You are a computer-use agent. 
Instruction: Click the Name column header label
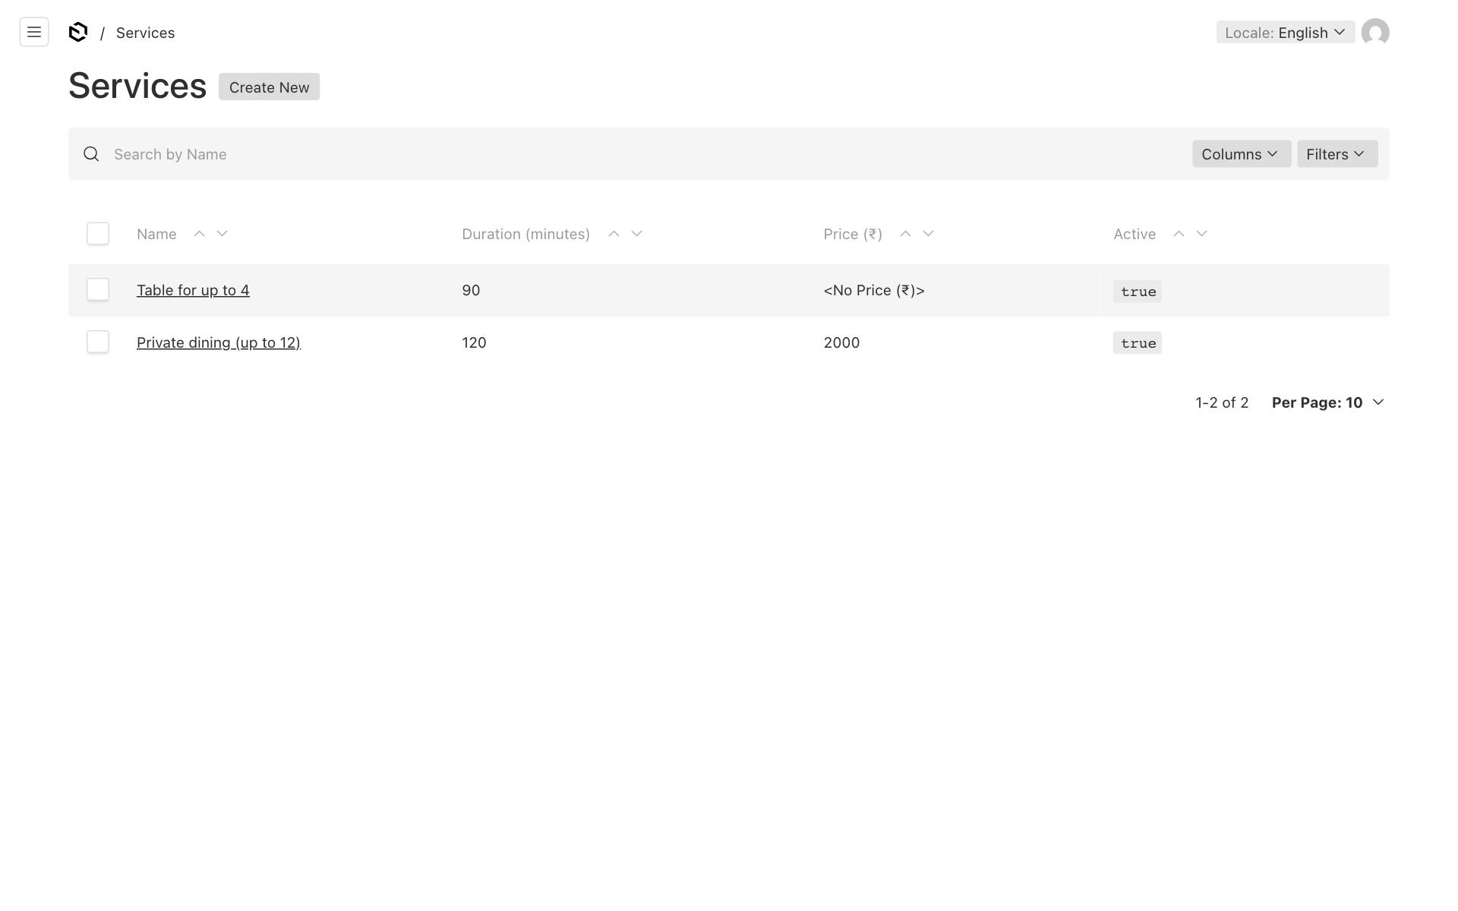coord(156,234)
